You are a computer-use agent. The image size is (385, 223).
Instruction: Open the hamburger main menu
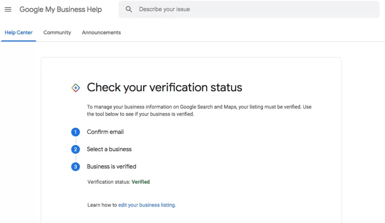coord(8,9)
